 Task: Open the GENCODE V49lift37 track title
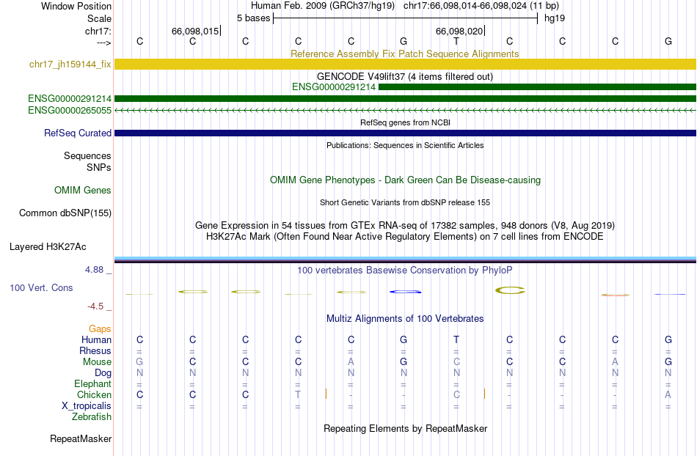404,76
